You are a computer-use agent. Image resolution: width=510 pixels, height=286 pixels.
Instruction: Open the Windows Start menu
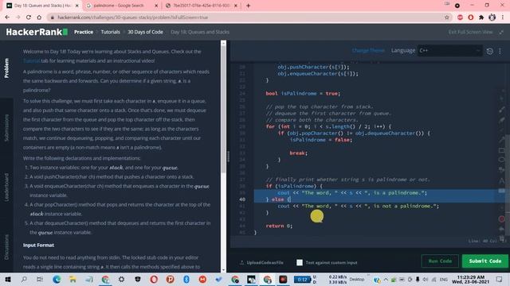pyautogui.click(x=8, y=279)
